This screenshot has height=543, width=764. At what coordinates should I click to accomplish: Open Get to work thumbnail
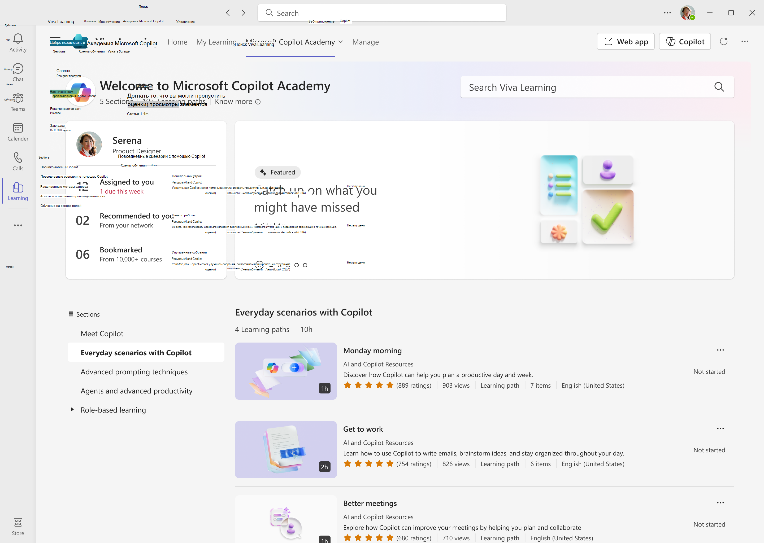286,449
